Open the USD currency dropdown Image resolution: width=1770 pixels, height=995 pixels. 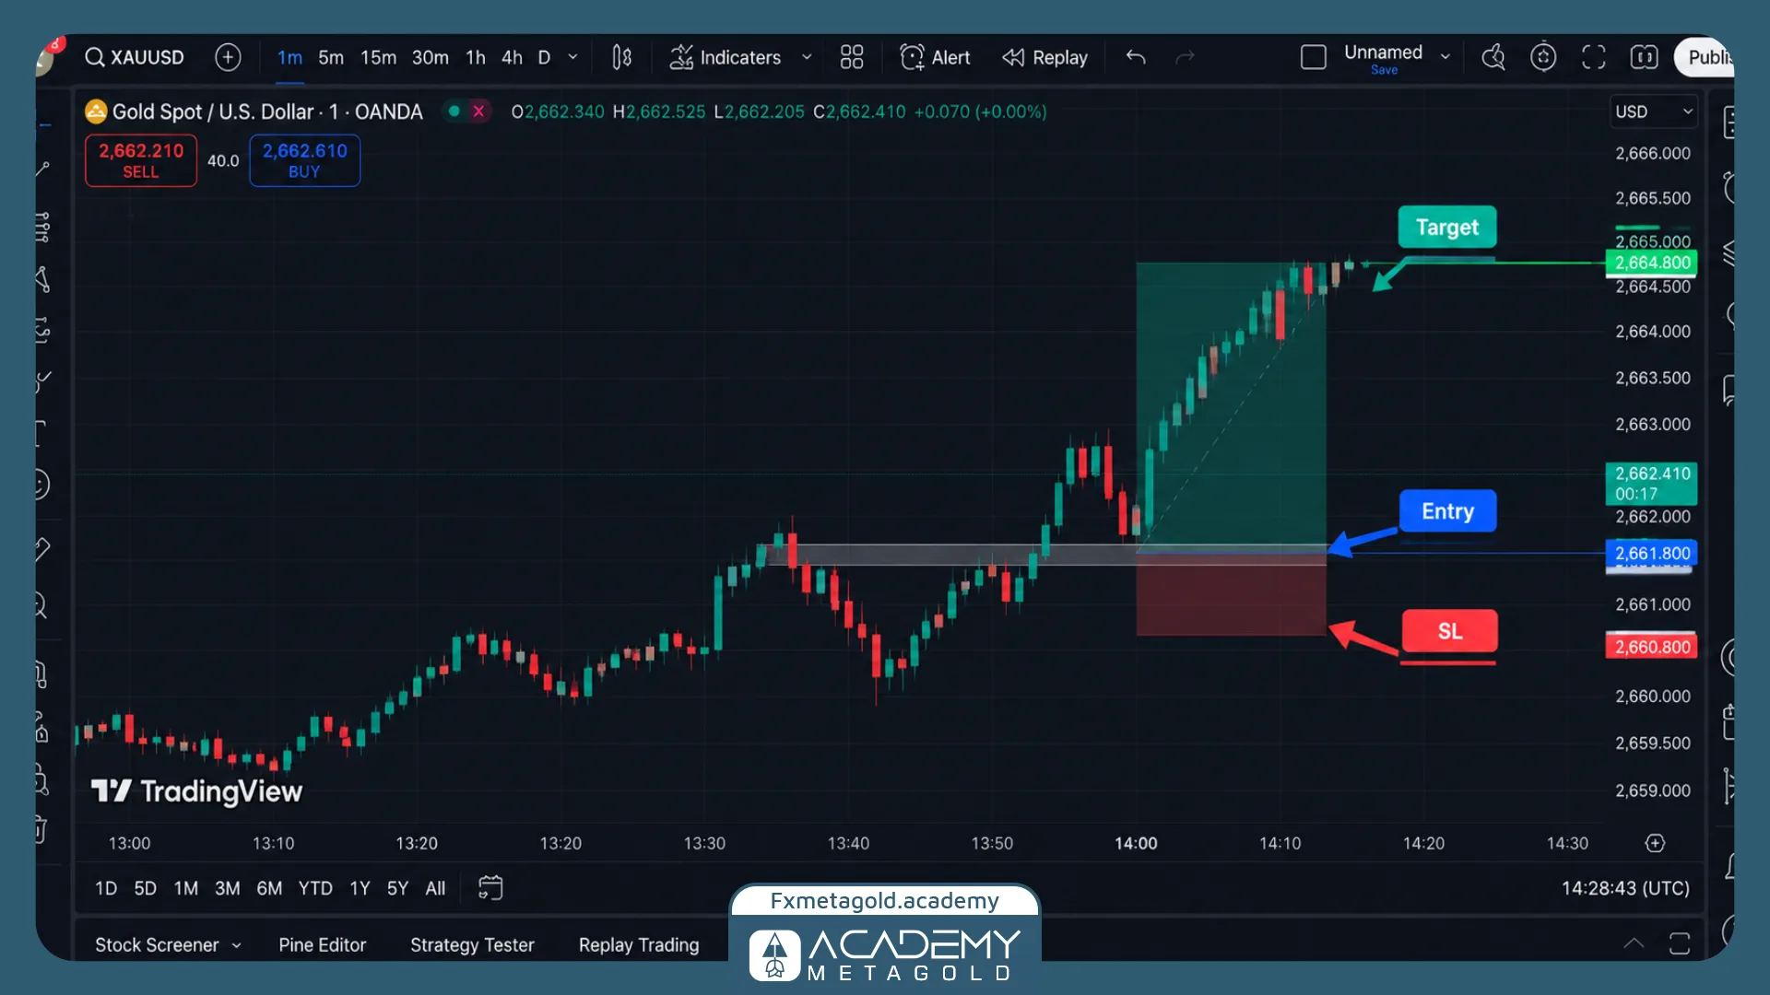pos(1654,111)
